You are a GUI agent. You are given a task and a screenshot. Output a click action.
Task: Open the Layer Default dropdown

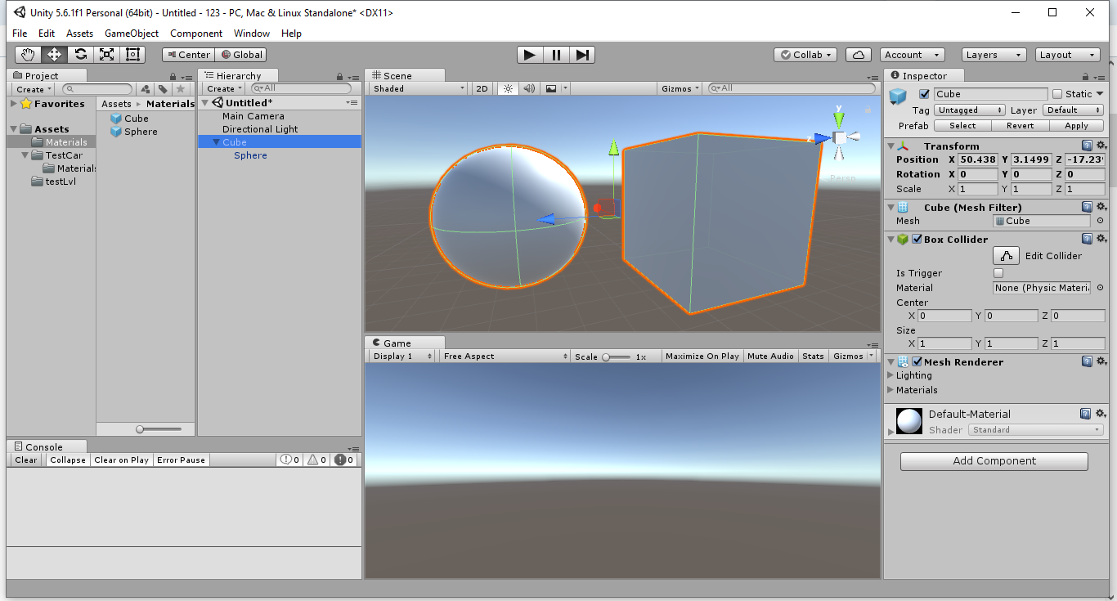(x=1073, y=110)
